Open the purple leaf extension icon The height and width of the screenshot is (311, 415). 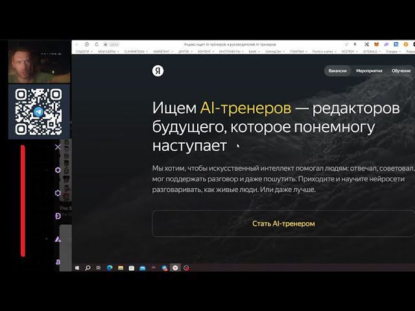pyautogui.click(x=386, y=45)
